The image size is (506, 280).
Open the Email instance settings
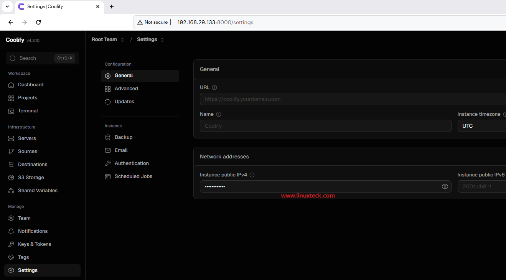pyautogui.click(x=140, y=150)
